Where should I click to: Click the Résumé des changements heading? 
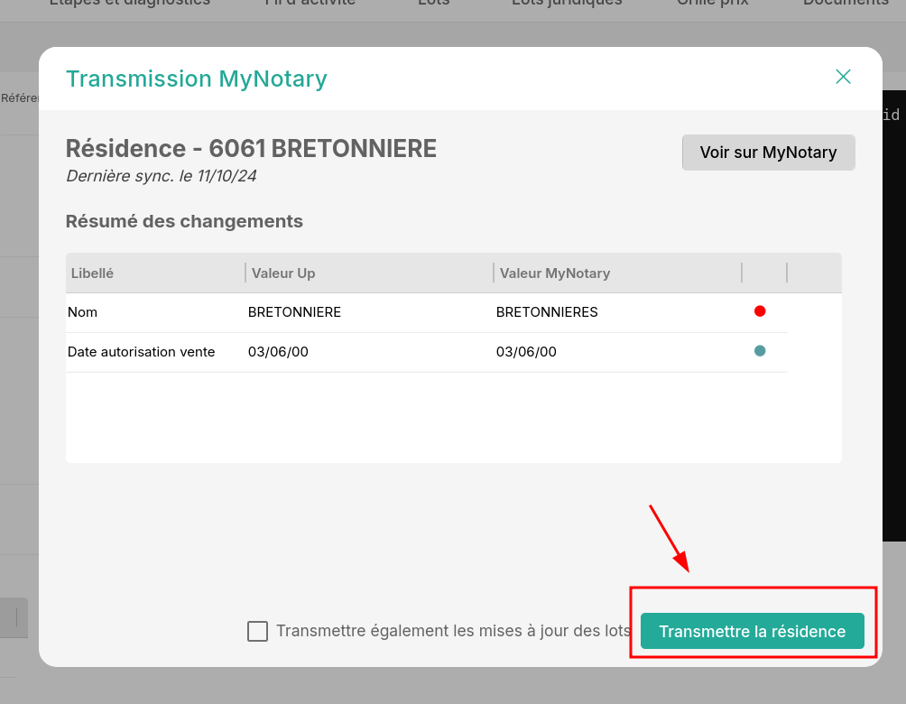tap(184, 221)
